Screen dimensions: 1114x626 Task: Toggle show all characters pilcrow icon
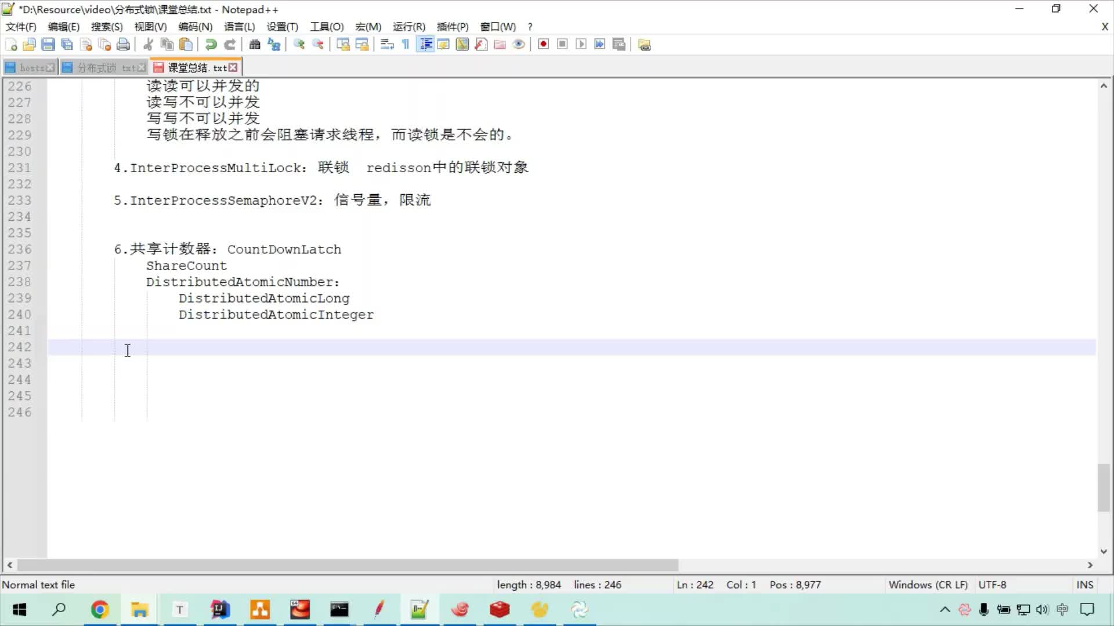[406, 45]
